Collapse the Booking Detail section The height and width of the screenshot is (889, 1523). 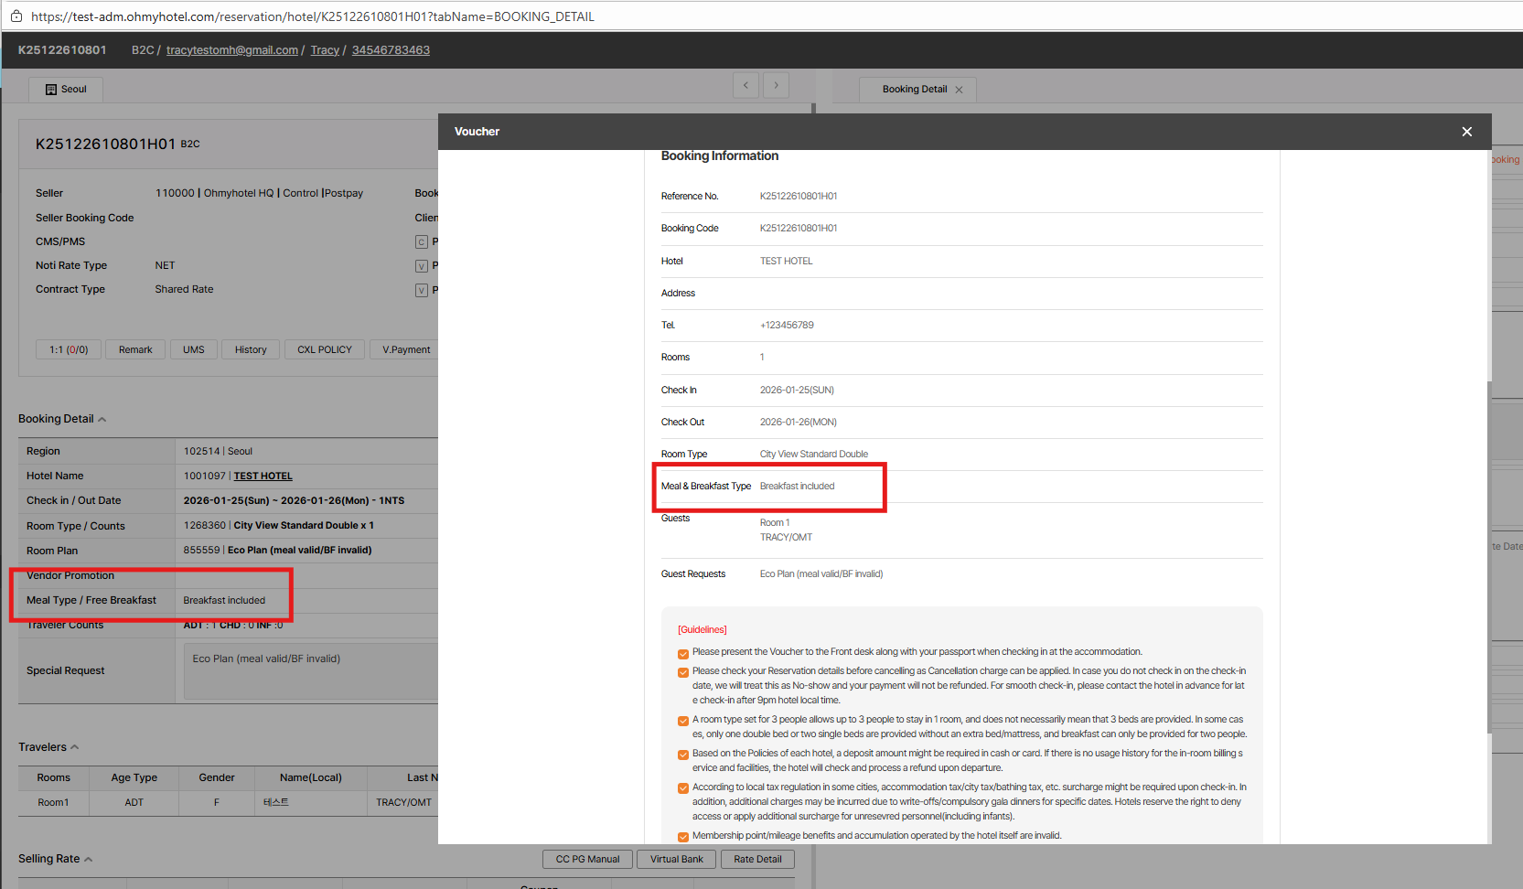point(102,420)
